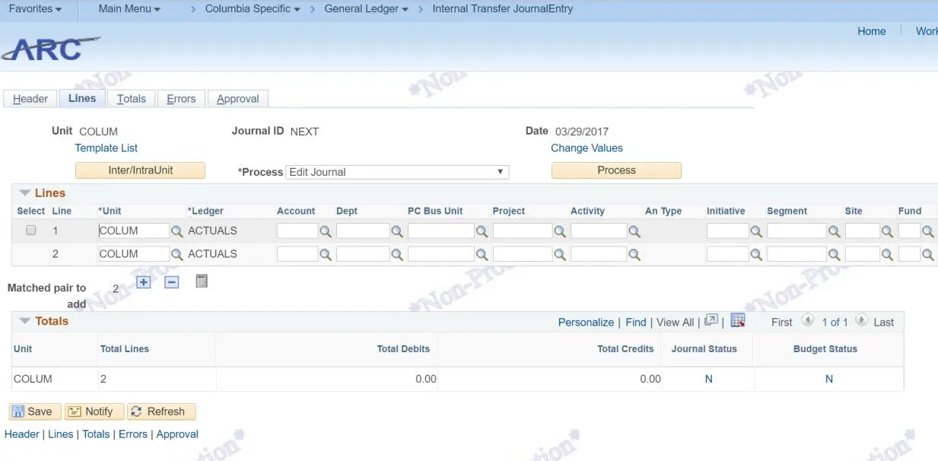The height and width of the screenshot is (461, 938).
Task: Collapse the Lines section triangle
Action: point(25,193)
